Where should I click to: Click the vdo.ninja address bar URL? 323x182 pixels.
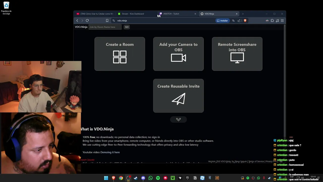[x=122, y=20]
